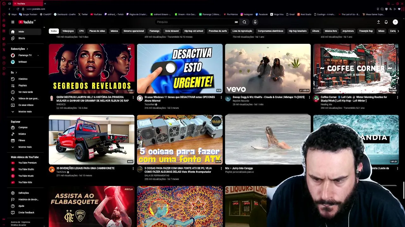Screen dimensions: 405x227
Task: Open Histórico in the sidebar
Action: click(x=25, y=79)
